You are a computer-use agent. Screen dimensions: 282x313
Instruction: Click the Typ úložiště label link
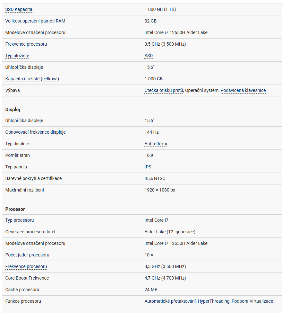pyautogui.click(x=17, y=56)
